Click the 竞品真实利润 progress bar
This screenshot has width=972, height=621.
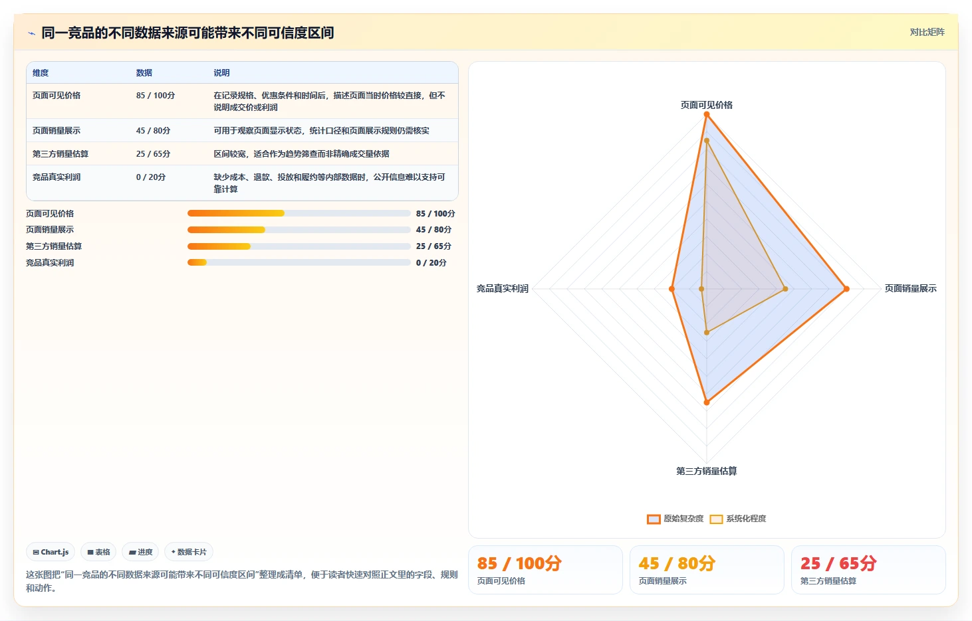point(299,262)
